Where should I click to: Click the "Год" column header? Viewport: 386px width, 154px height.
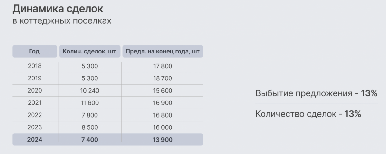pyautogui.click(x=34, y=52)
